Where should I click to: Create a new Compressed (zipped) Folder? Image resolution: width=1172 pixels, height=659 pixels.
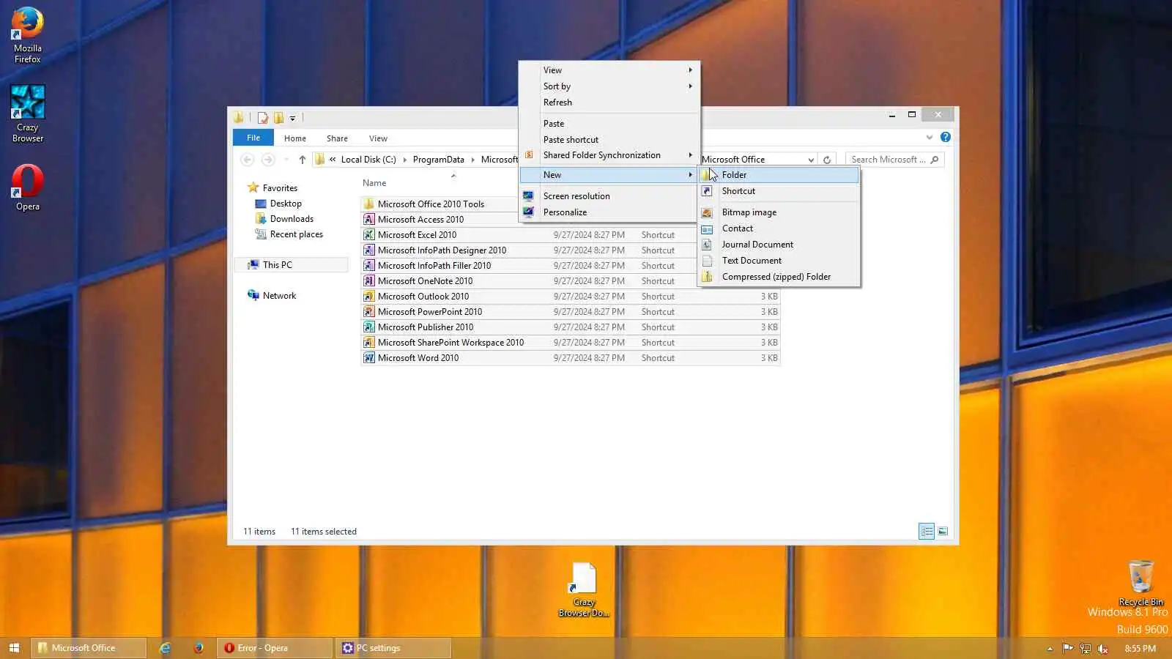pos(779,277)
